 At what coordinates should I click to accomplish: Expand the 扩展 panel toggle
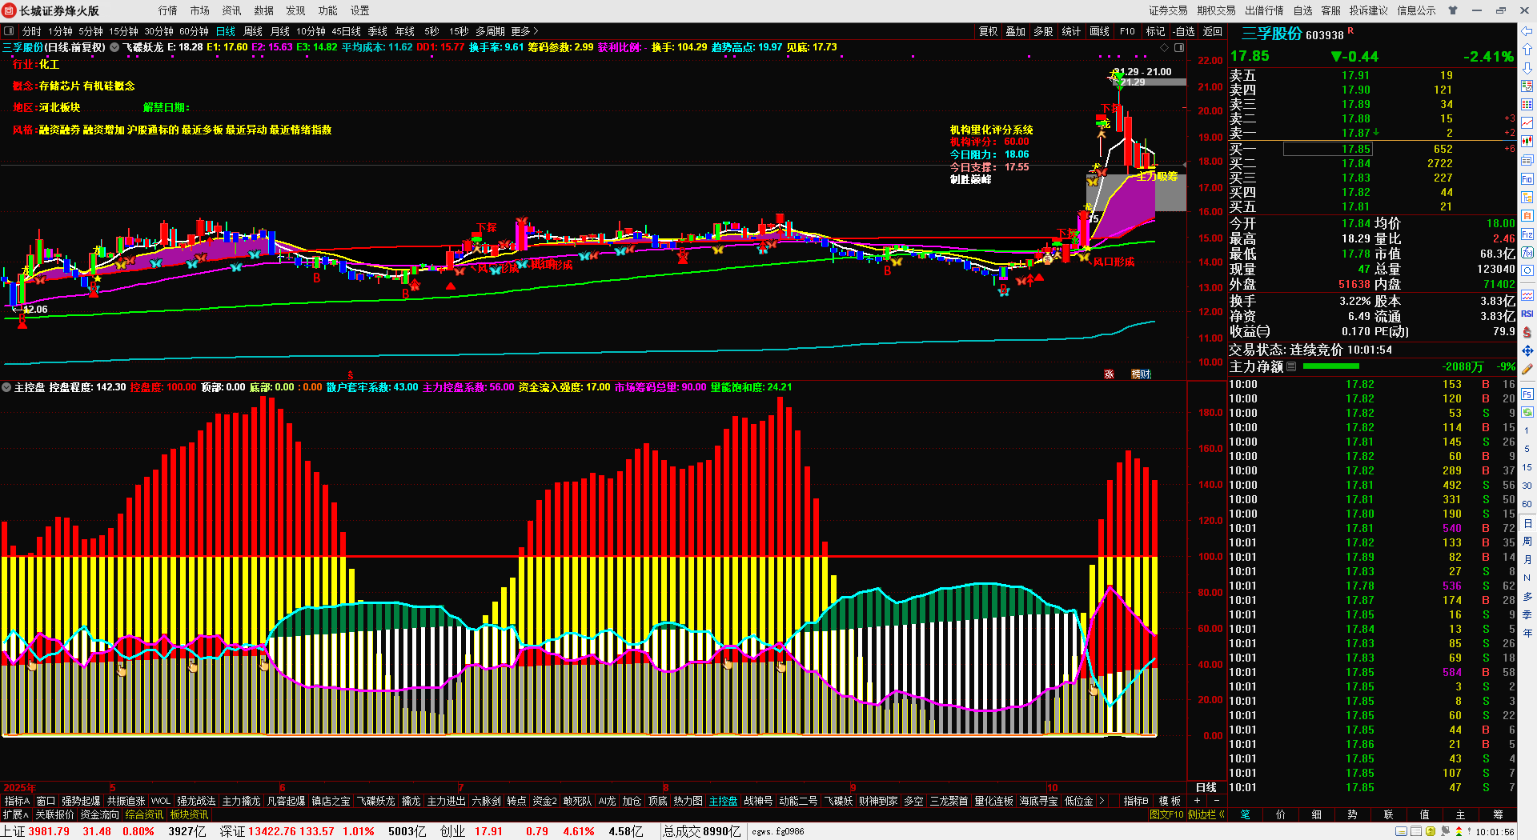pos(16,814)
